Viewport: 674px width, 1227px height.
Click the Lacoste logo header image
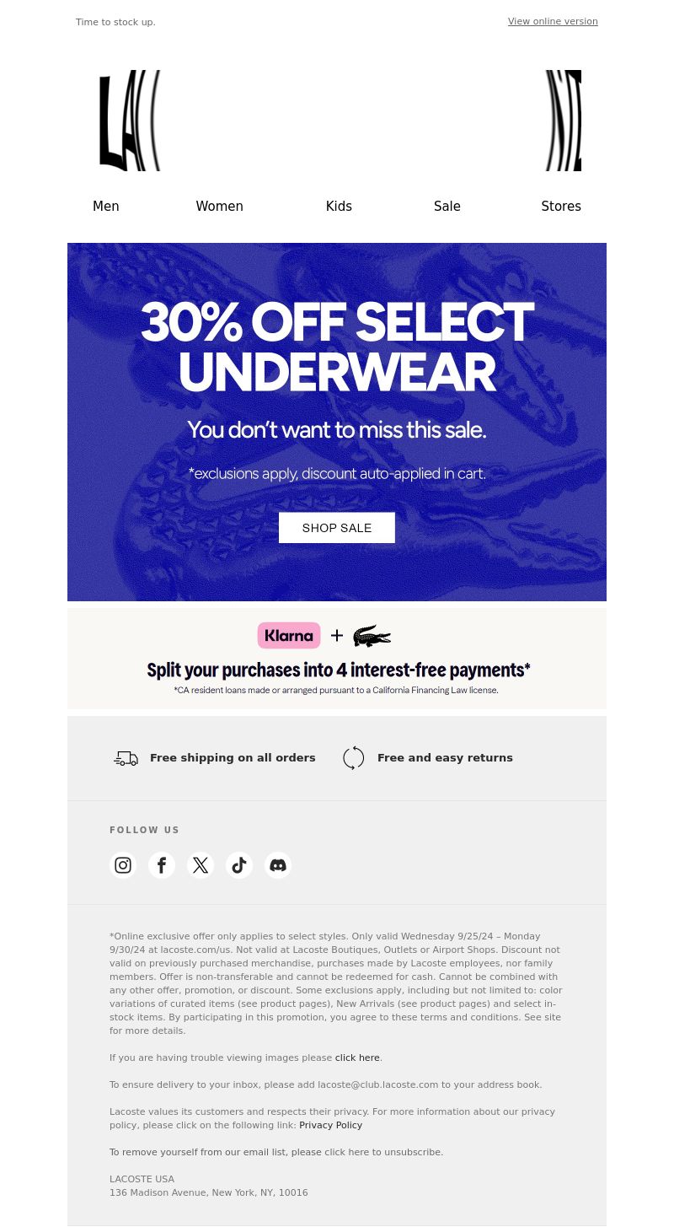click(337, 121)
